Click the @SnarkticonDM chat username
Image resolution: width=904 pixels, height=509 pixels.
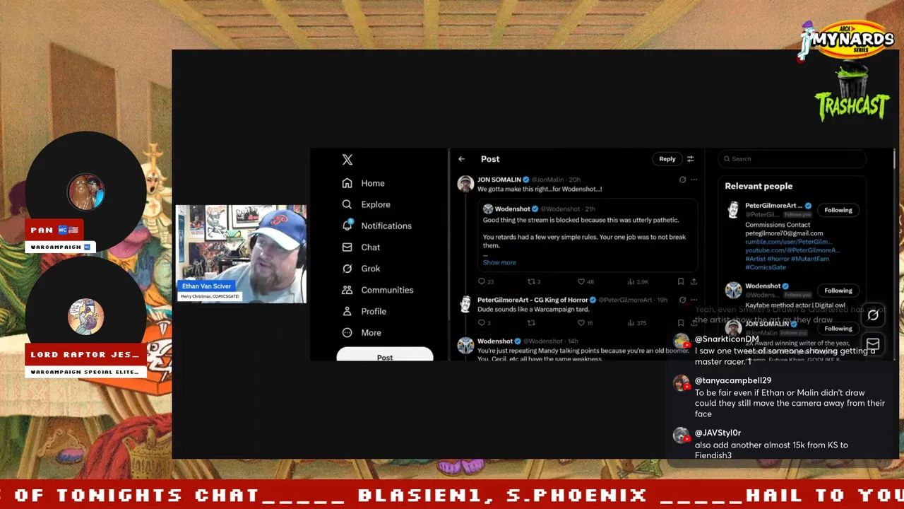pyautogui.click(x=727, y=339)
